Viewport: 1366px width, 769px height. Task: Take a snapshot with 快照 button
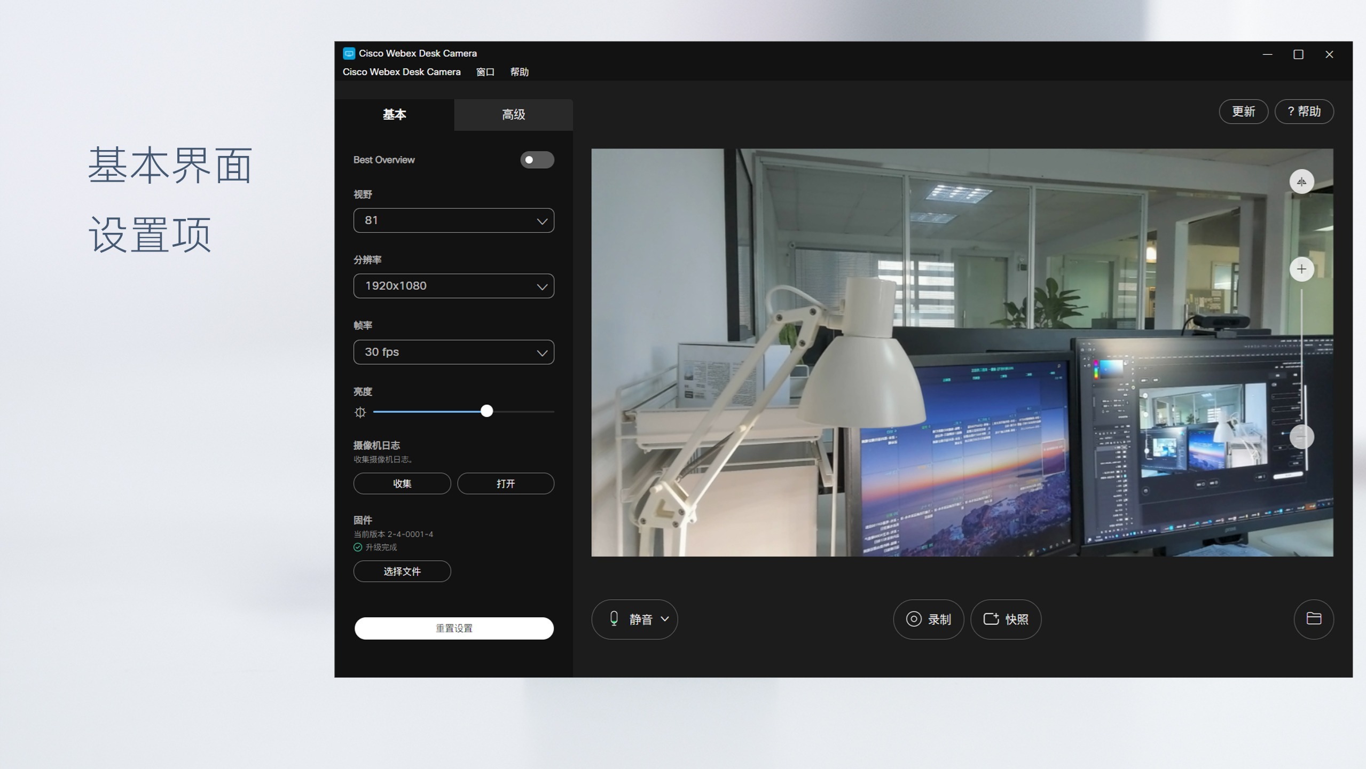click(x=1006, y=619)
